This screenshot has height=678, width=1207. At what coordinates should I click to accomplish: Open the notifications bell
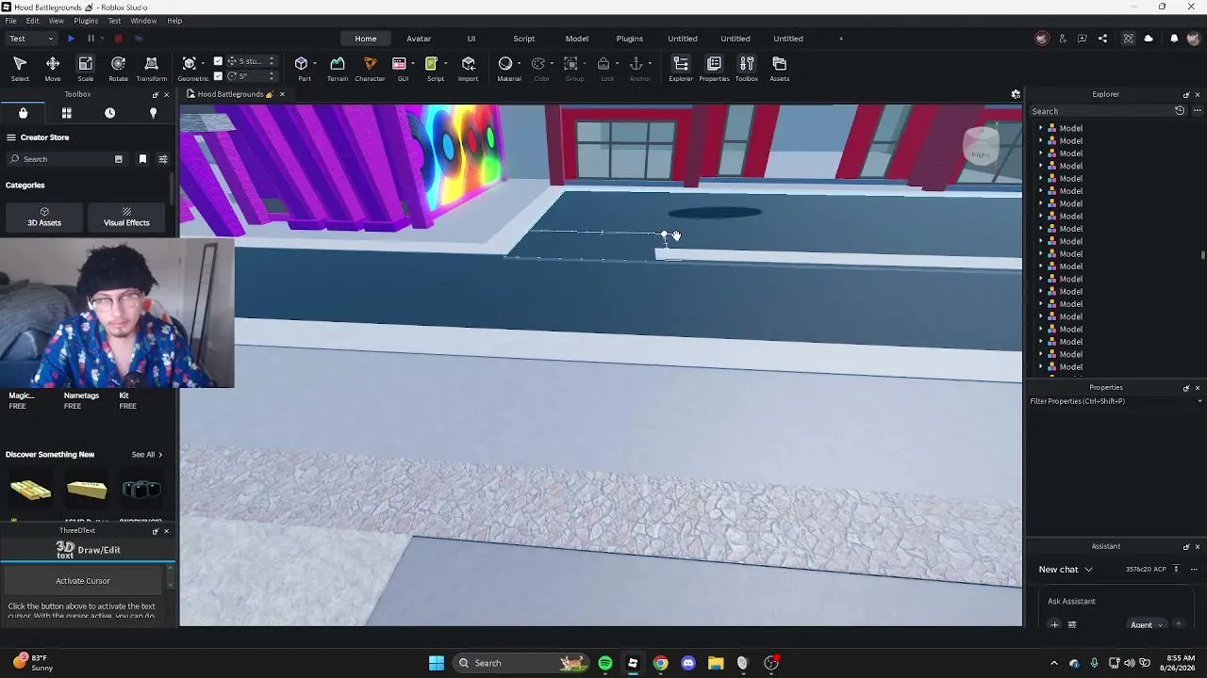pos(1174,39)
